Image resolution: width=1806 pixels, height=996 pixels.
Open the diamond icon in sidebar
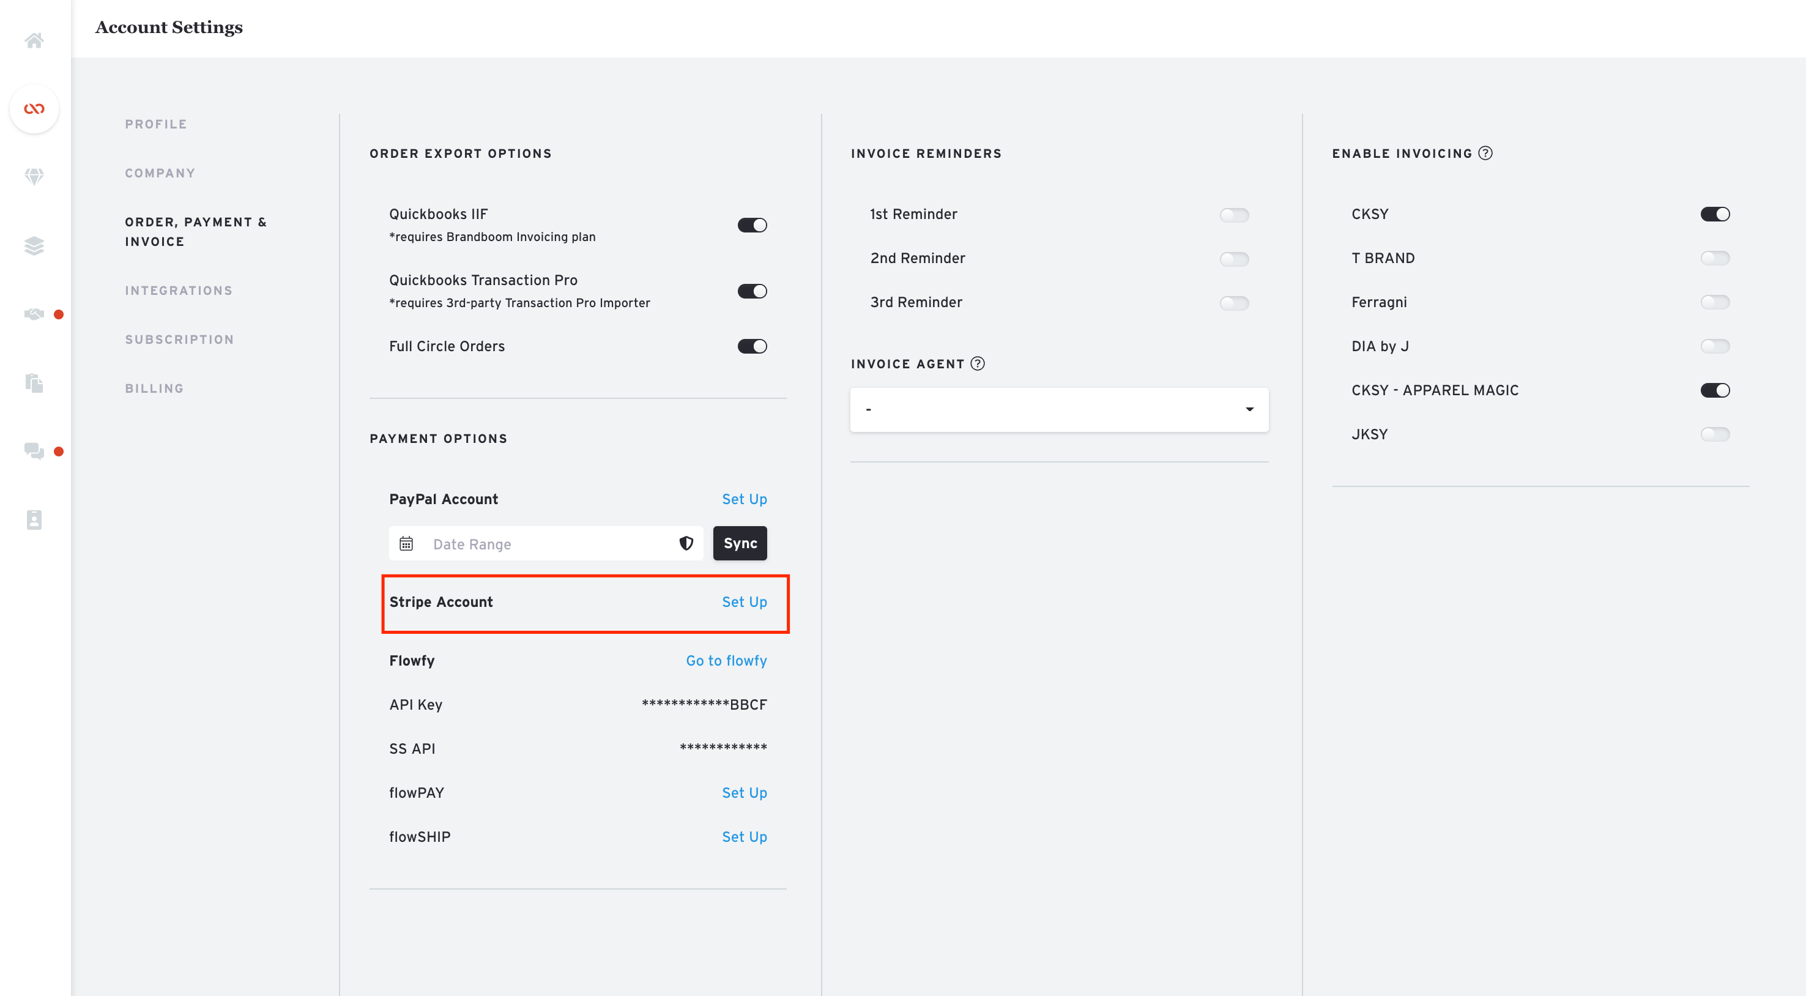pos(34,176)
